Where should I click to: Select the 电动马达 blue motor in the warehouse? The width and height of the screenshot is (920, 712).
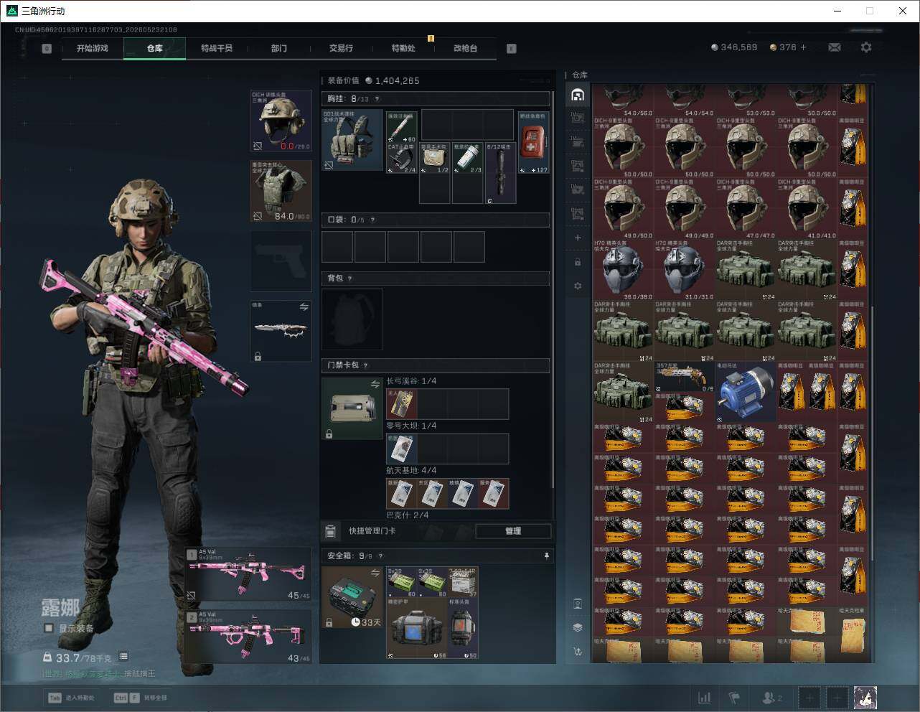click(x=746, y=391)
